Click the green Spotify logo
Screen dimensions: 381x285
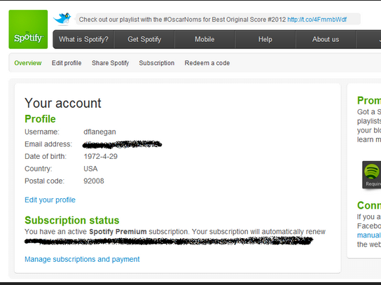[x=28, y=29]
